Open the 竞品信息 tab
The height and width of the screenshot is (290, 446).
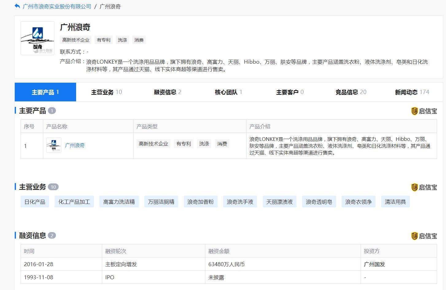pyautogui.click(x=350, y=92)
